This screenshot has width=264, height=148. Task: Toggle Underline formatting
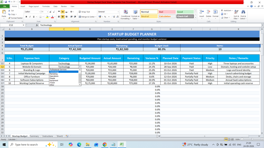coord(34,17)
